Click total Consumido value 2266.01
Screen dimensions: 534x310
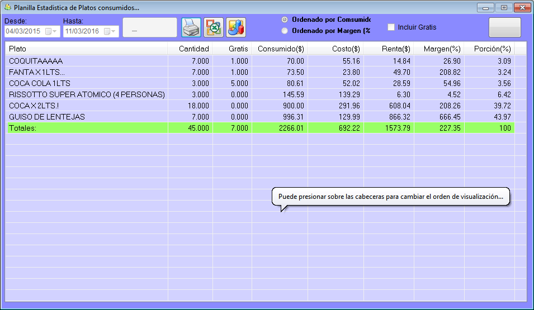coord(291,128)
